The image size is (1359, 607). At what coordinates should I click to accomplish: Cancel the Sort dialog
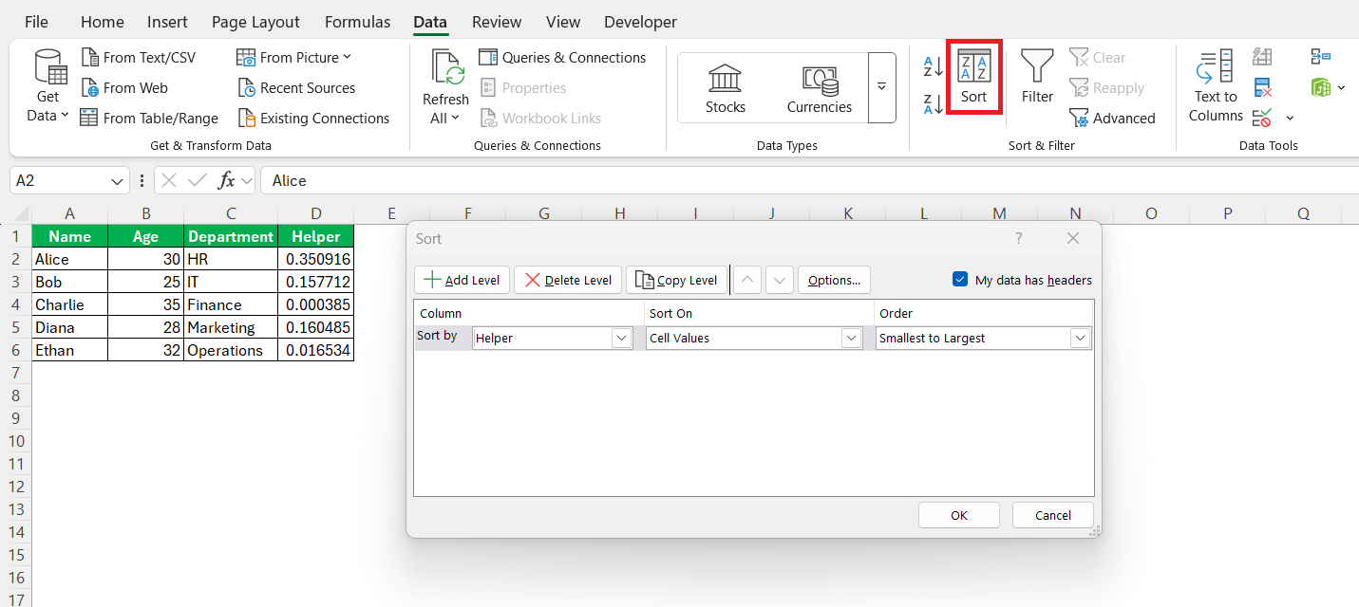(1053, 515)
